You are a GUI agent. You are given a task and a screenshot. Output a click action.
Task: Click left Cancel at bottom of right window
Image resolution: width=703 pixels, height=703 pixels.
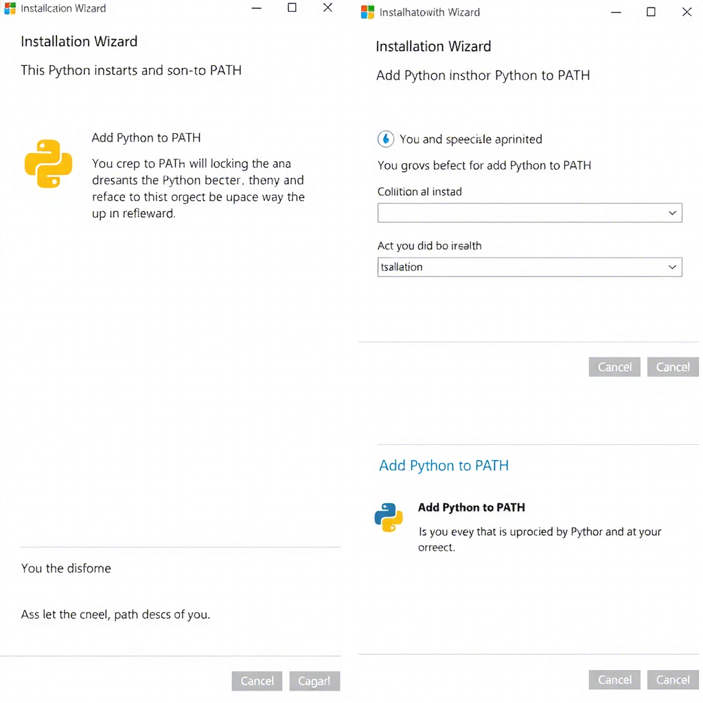[614, 680]
